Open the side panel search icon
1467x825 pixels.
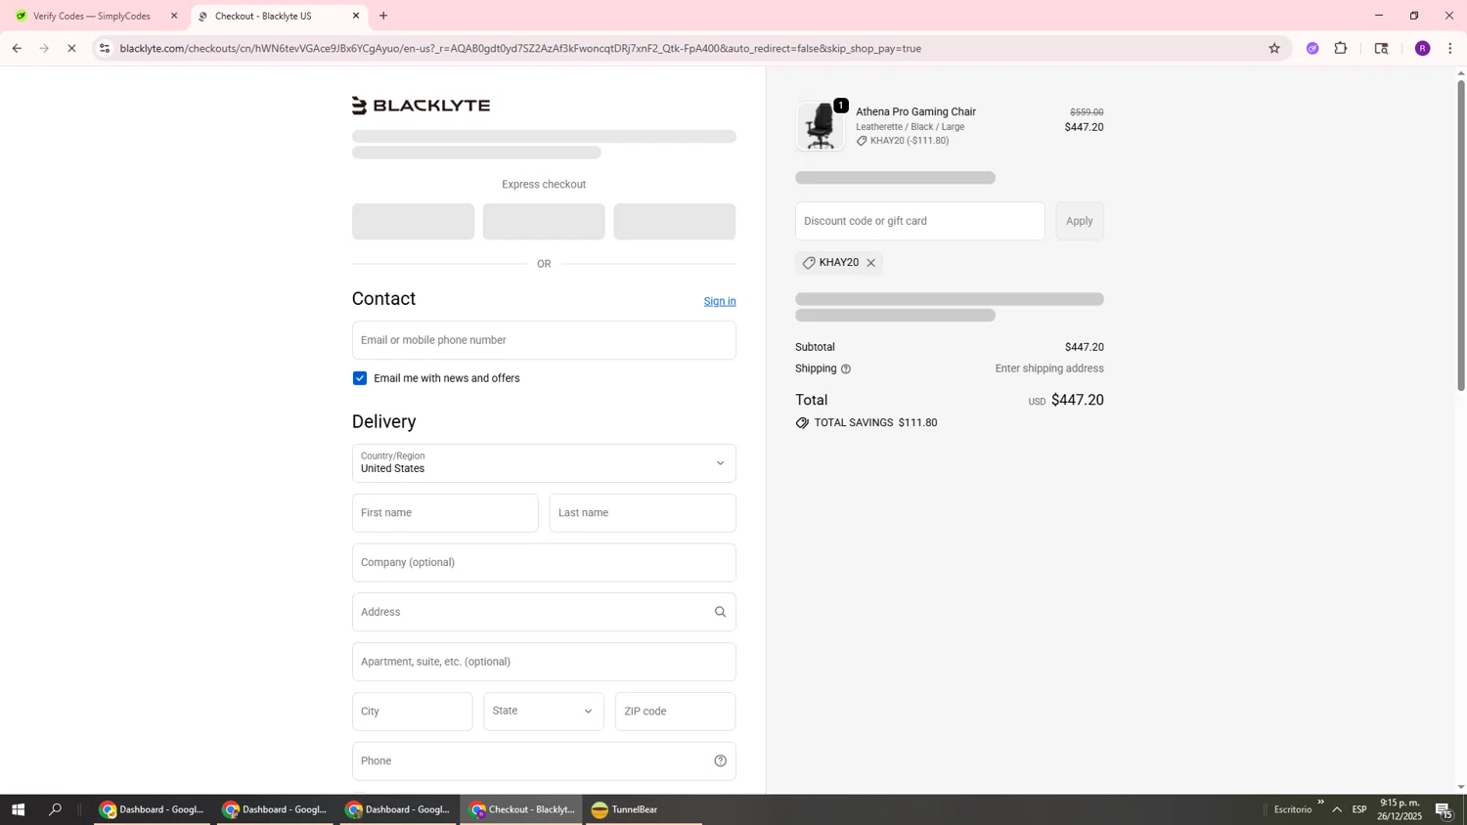pos(1381,48)
